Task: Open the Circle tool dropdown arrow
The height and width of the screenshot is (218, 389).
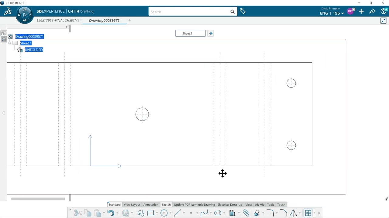Action: pos(170,213)
